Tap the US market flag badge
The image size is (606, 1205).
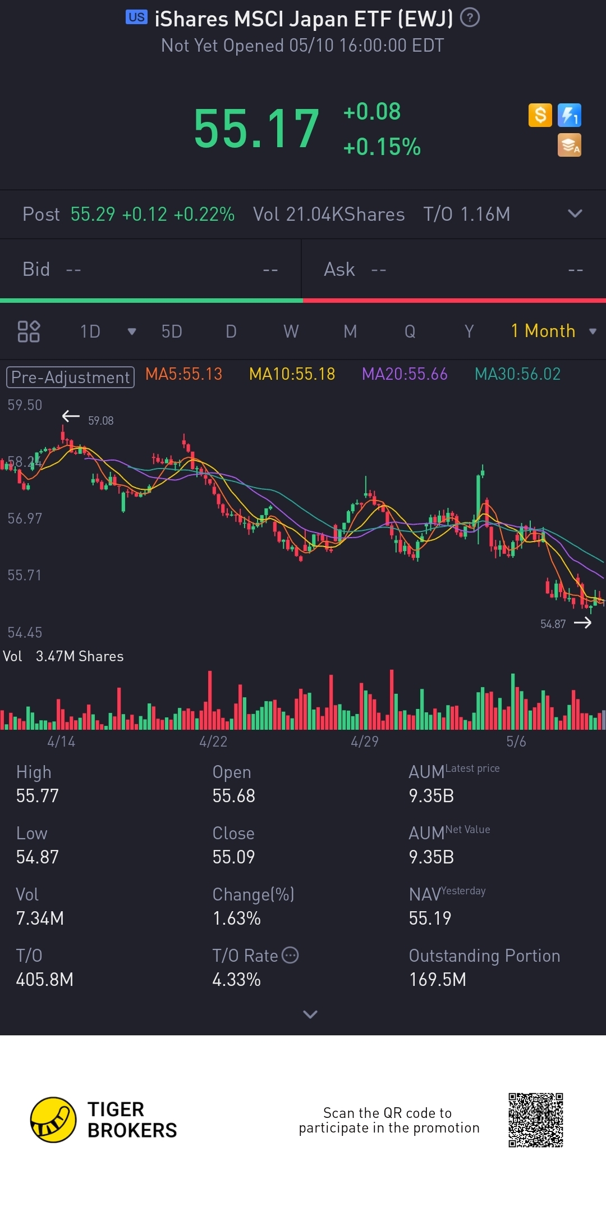(136, 17)
